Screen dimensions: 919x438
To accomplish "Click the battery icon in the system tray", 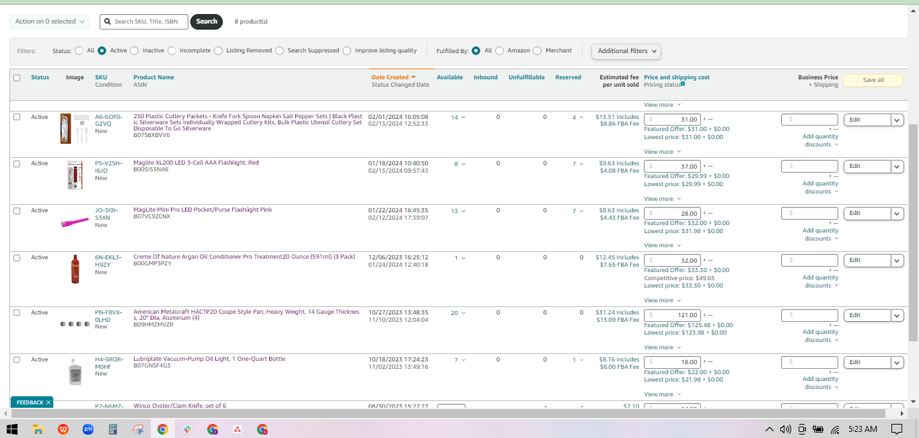I will (818, 429).
